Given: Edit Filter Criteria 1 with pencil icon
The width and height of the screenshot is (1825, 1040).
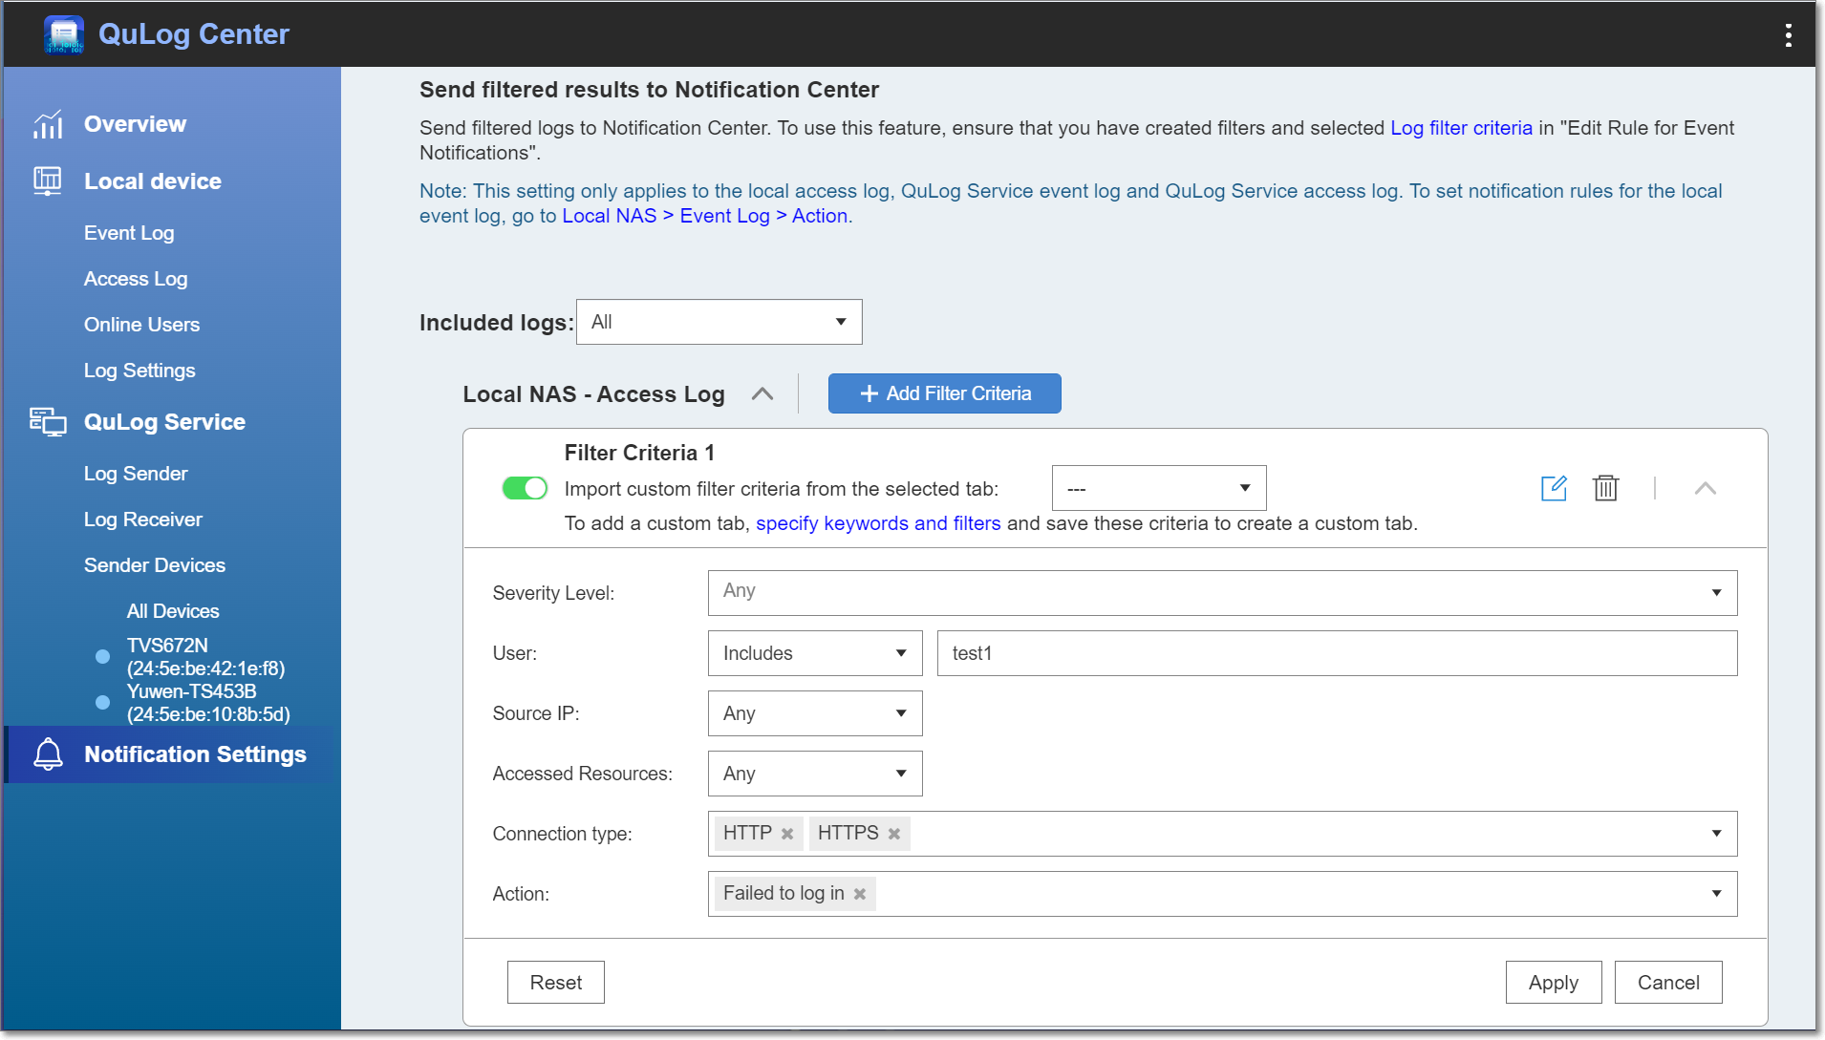Looking at the screenshot, I should point(1554,488).
